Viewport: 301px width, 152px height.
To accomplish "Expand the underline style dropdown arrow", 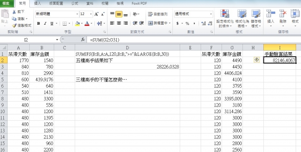I will [x=56, y=23].
